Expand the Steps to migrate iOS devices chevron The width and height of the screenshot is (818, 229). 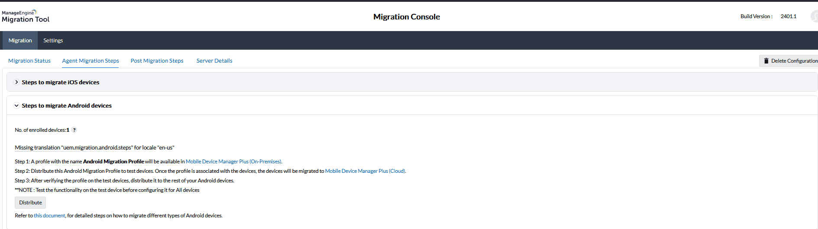pyautogui.click(x=16, y=82)
